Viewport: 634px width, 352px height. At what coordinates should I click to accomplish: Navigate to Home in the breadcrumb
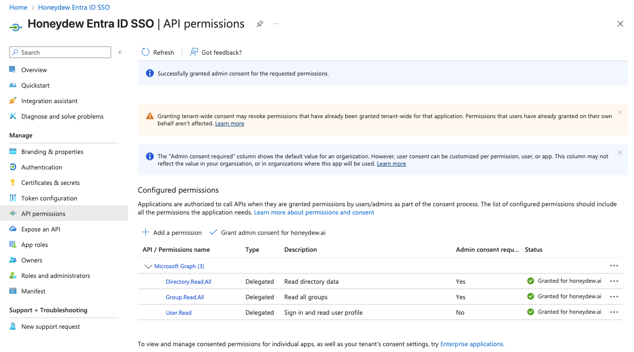coord(18,7)
